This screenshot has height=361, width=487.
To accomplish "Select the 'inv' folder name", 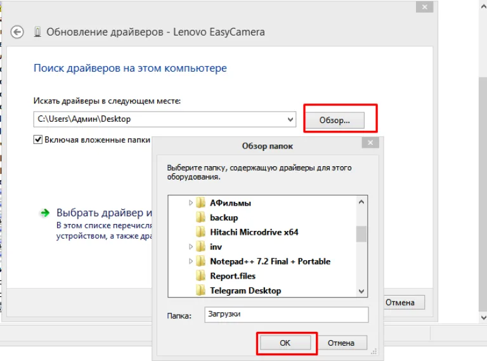I will point(216,247).
